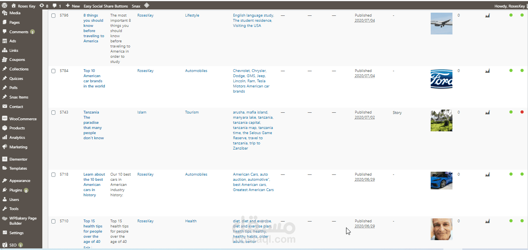Click 'mafia island' tag link

click(257, 112)
